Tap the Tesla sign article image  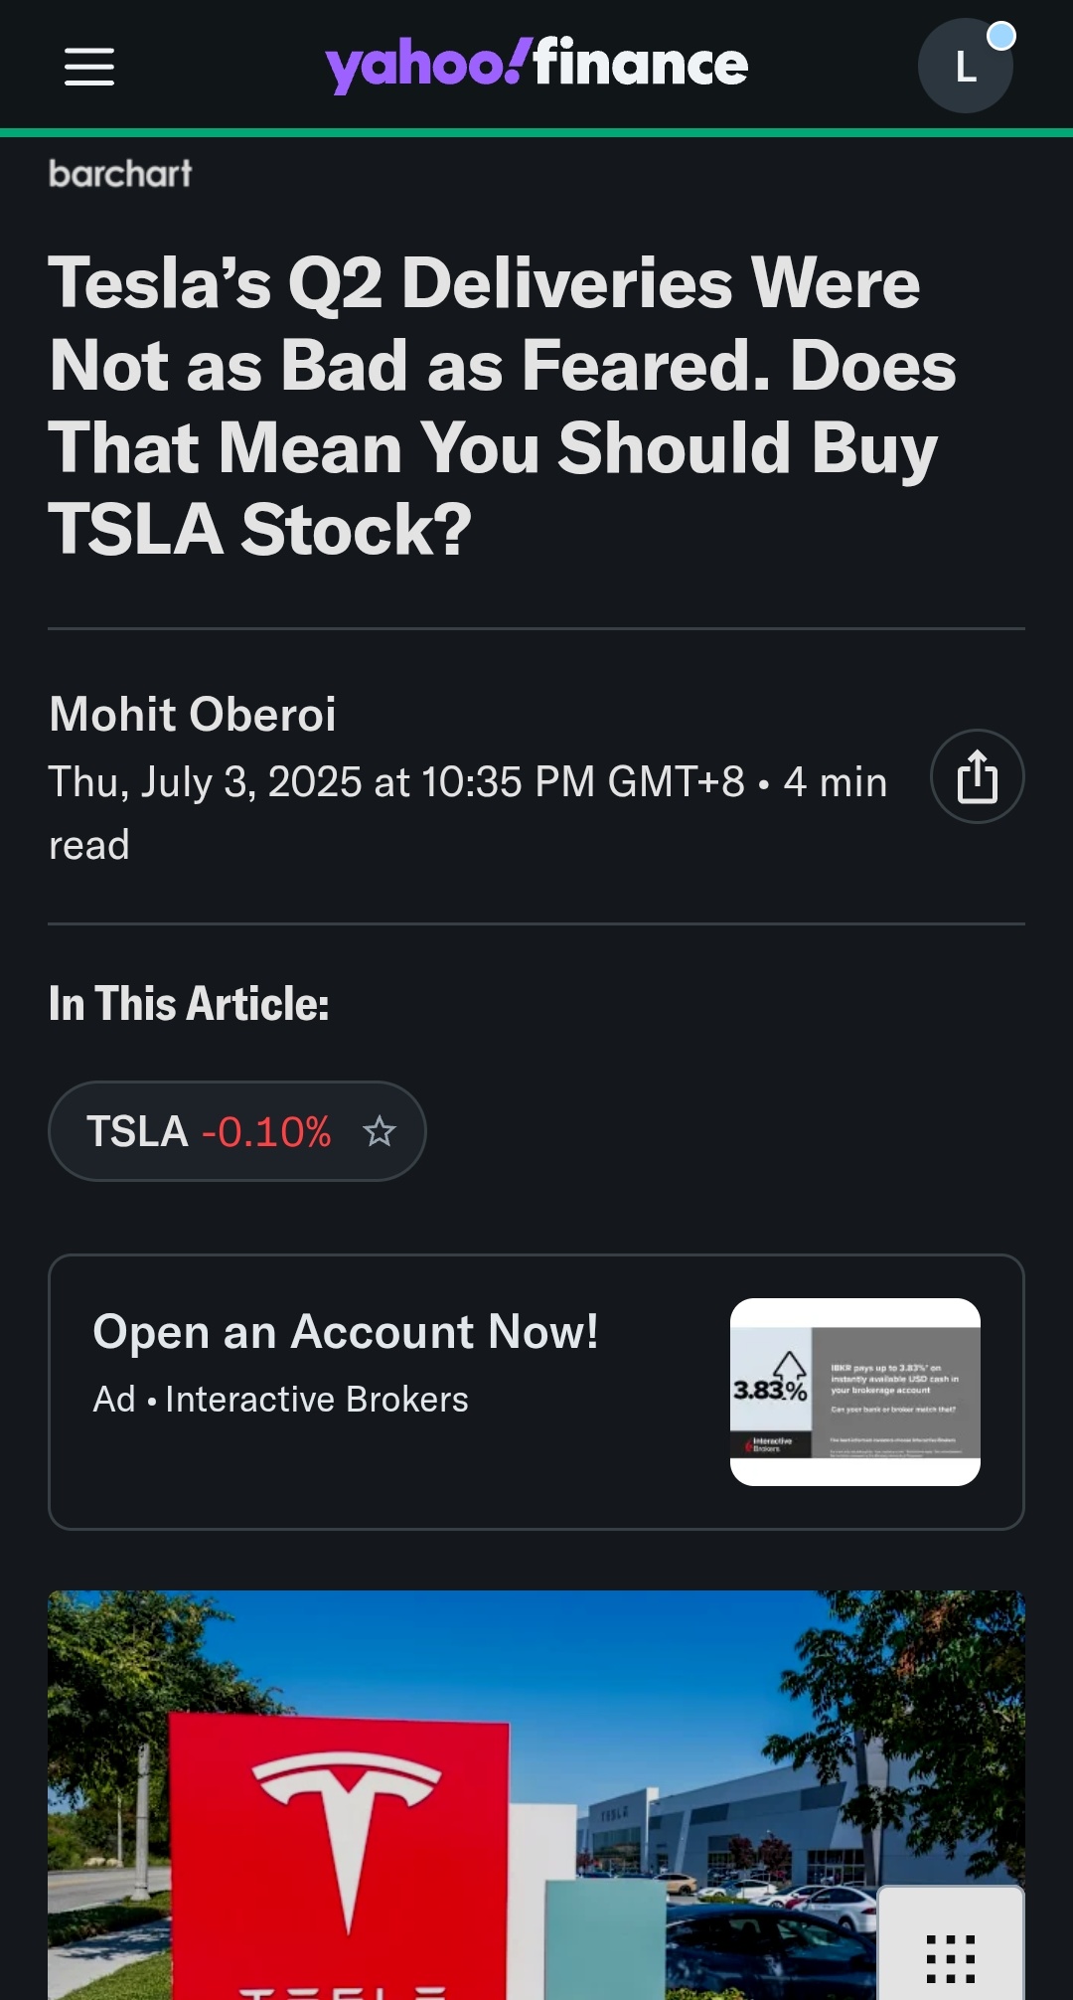[x=536, y=1795]
